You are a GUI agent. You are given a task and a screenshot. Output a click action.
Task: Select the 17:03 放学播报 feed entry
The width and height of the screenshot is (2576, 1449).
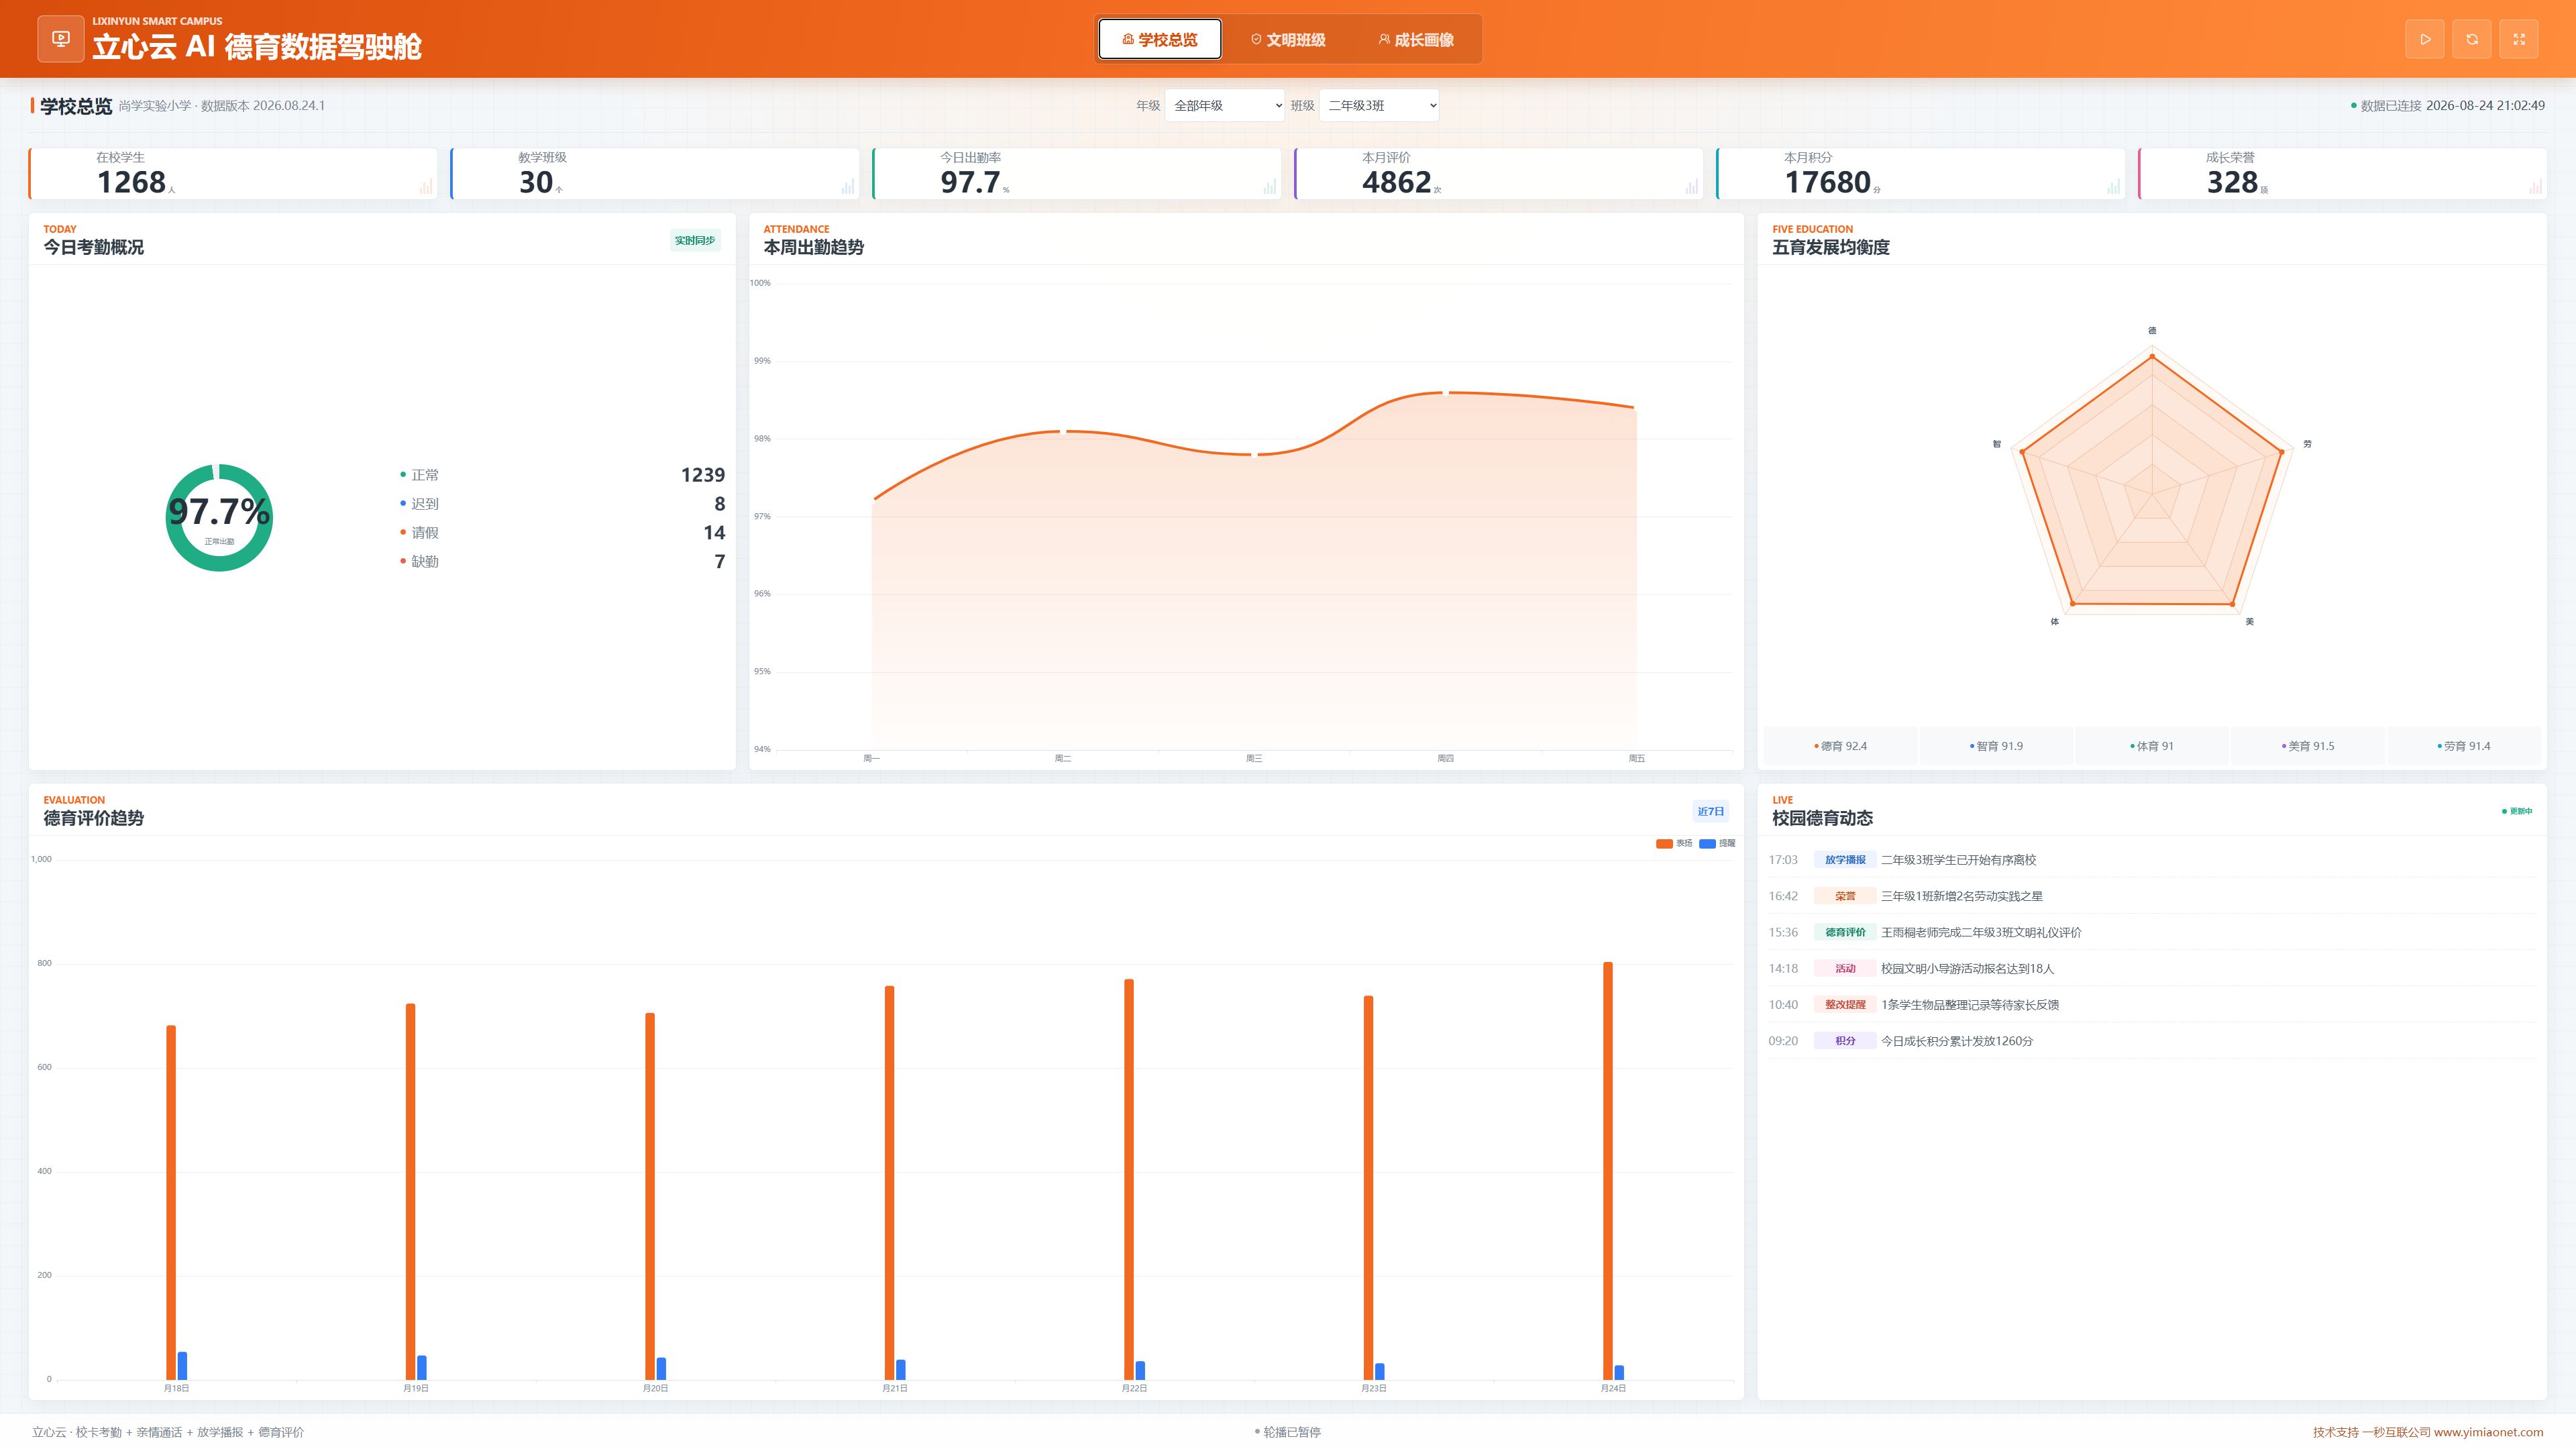coord(2151,860)
